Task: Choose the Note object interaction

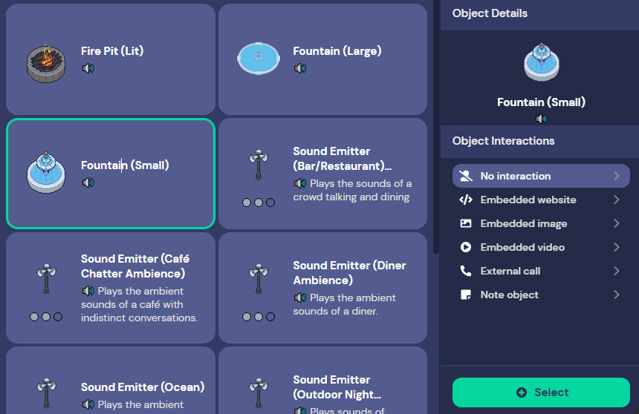Action: point(541,295)
